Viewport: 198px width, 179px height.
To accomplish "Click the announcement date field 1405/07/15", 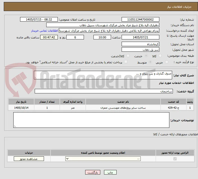I will pyautogui.click(x=39, y=19).
